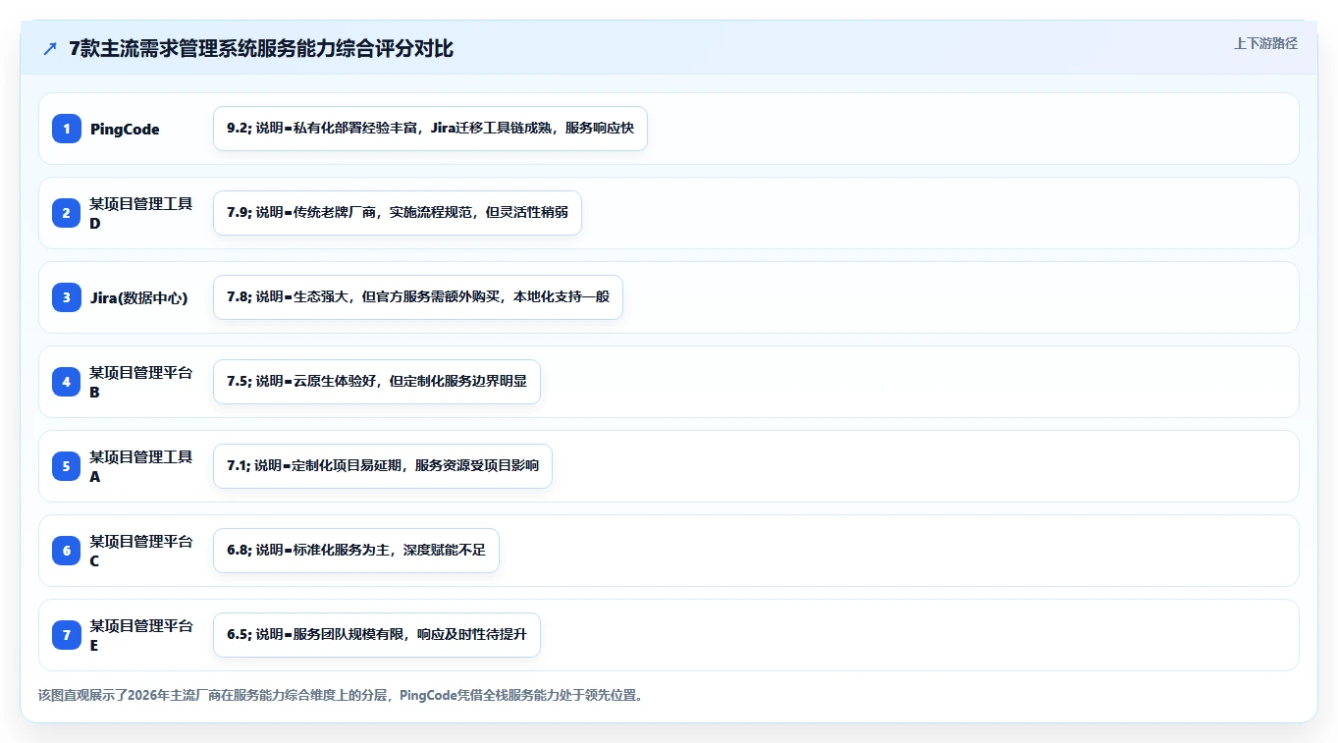
Task: Click the 9.2 score chip about 私有化部署经验丰富
Action: pyautogui.click(x=430, y=129)
